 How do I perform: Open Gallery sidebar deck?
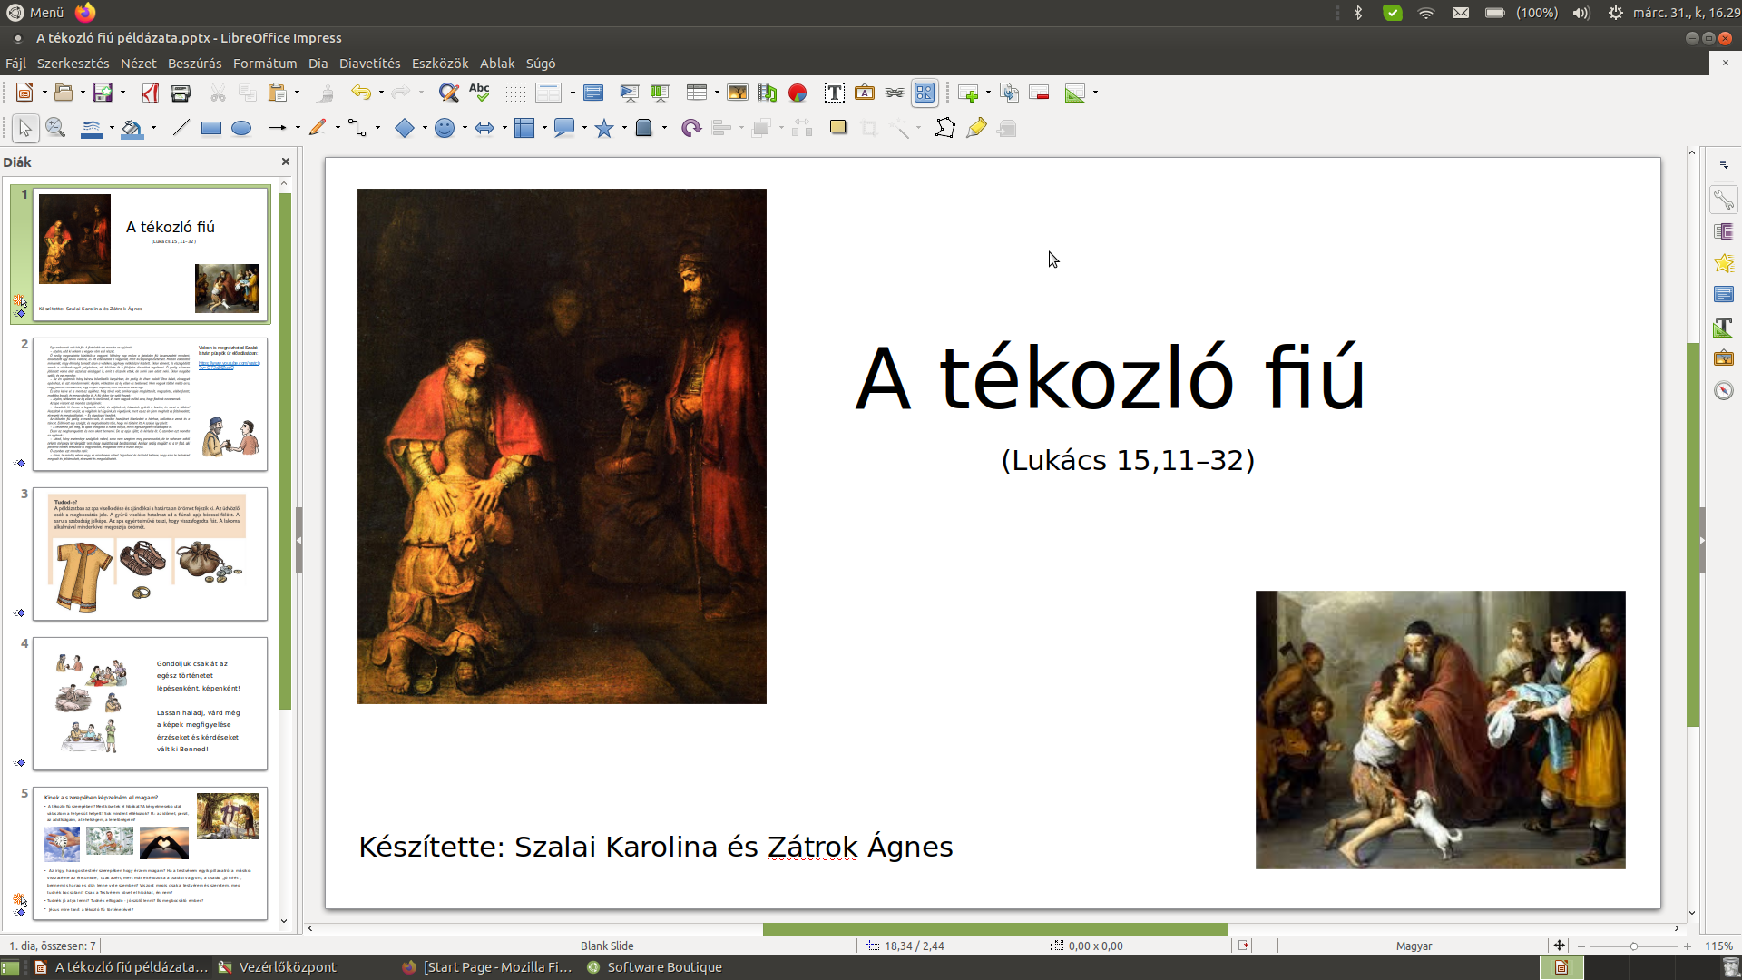[x=1724, y=358]
